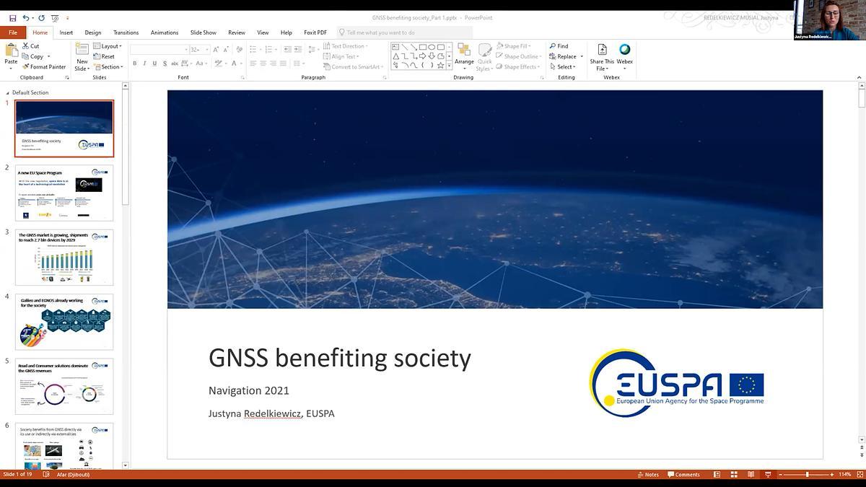Expand the shapes gallery More arrow
Viewport: 866px width, 487px height.
coord(450,66)
